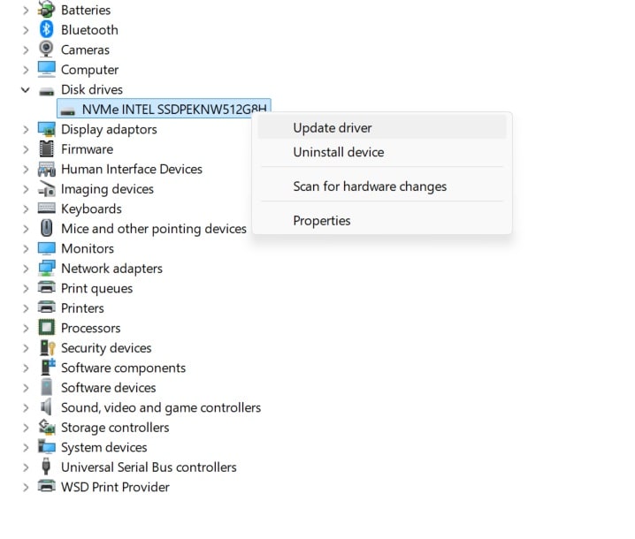Select the NVMe INTEL SSDPEKNW512G8H entry
The image size is (635, 539).
[164, 109]
